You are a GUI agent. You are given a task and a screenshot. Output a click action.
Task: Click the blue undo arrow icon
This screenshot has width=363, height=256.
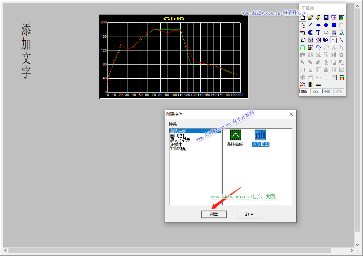click(318, 47)
